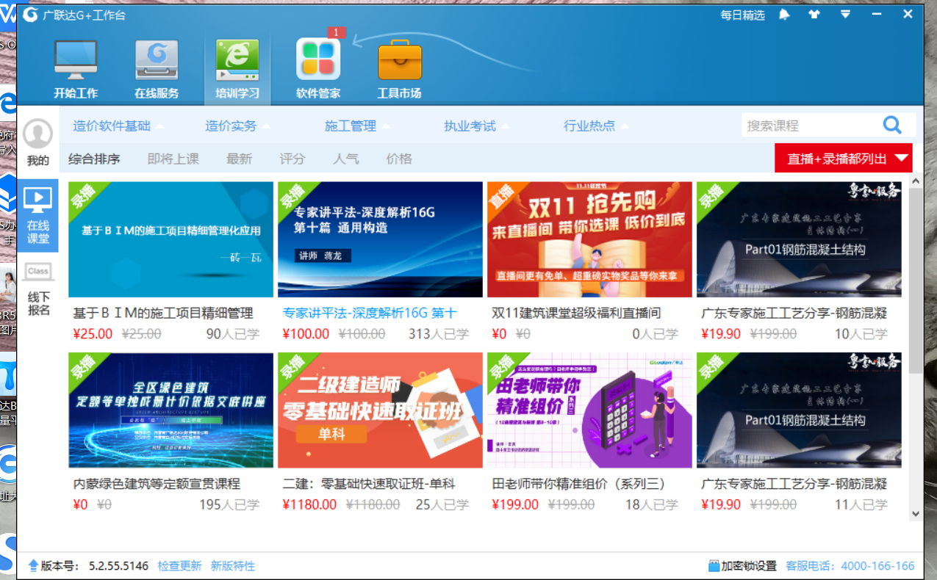Click price ¥1180.00 of 二建 course
Viewport: 937px width, 580px height.
309,505
